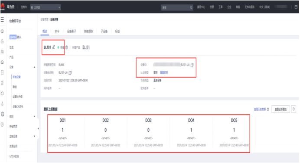The image size is (300, 163).
Task: Open the 中文(简体) language selector
Action: coord(264,7)
